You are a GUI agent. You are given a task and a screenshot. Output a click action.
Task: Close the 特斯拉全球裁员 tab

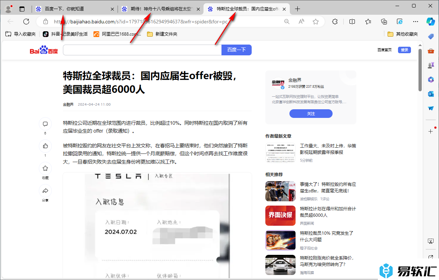point(284,9)
